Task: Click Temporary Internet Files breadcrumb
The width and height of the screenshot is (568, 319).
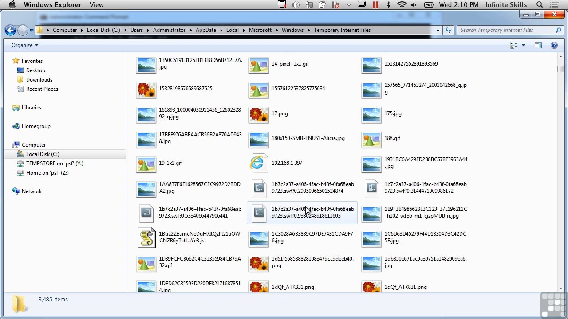Action: point(342,30)
